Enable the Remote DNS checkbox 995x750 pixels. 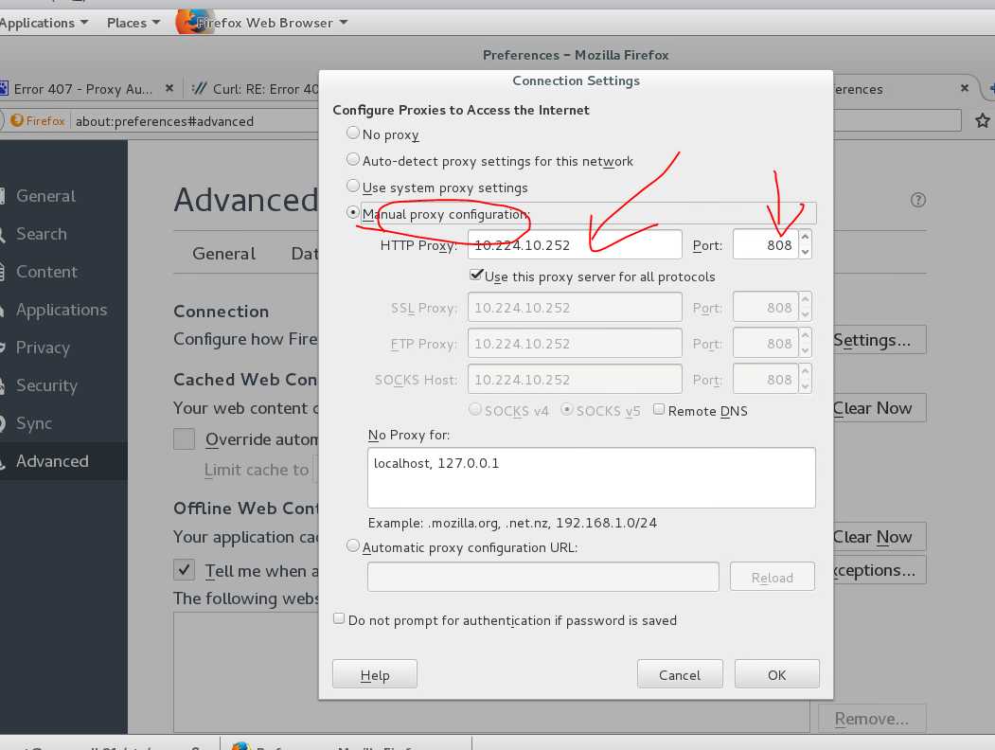pyautogui.click(x=659, y=409)
